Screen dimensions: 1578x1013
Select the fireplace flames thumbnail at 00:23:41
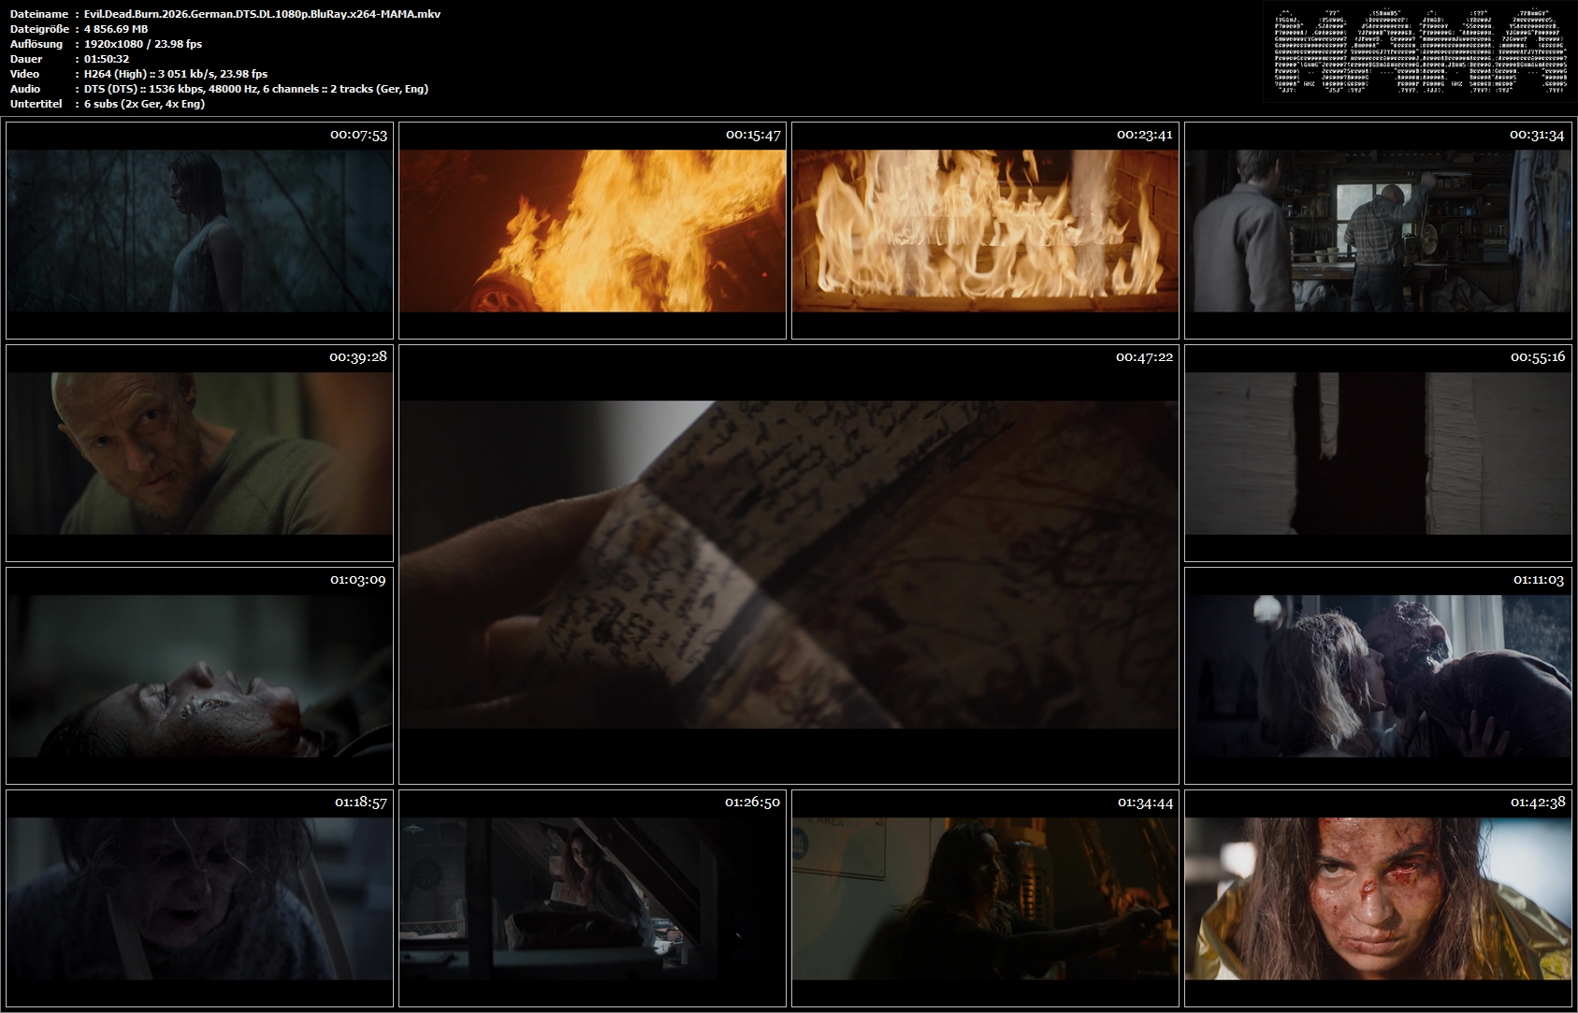pyautogui.click(x=985, y=231)
